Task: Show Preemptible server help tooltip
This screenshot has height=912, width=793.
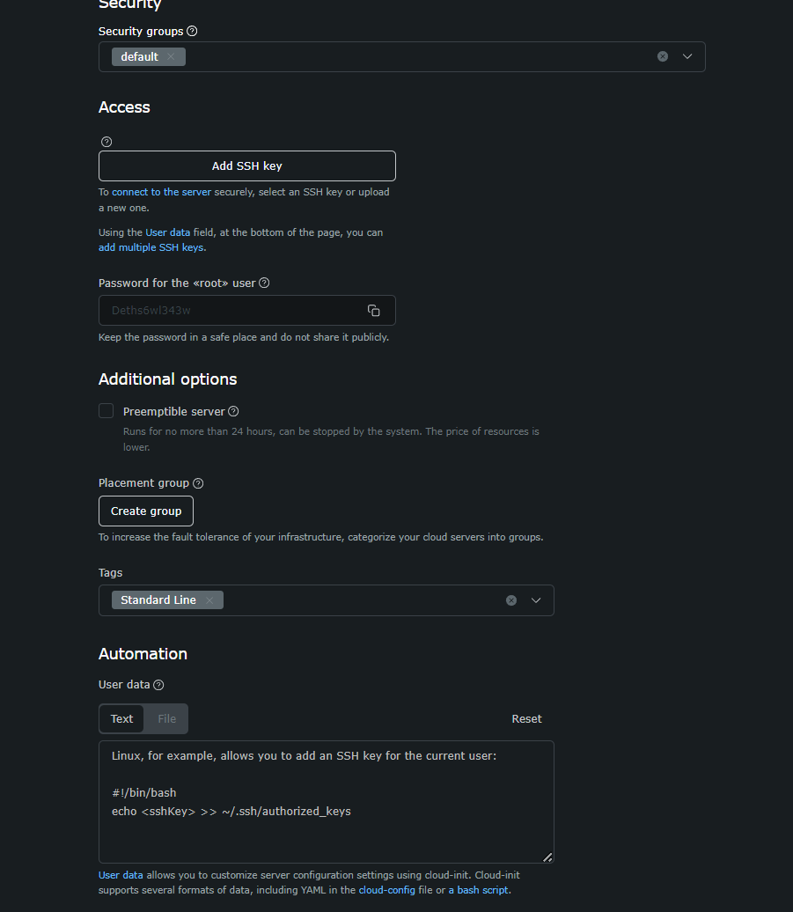Action: point(233,411)
